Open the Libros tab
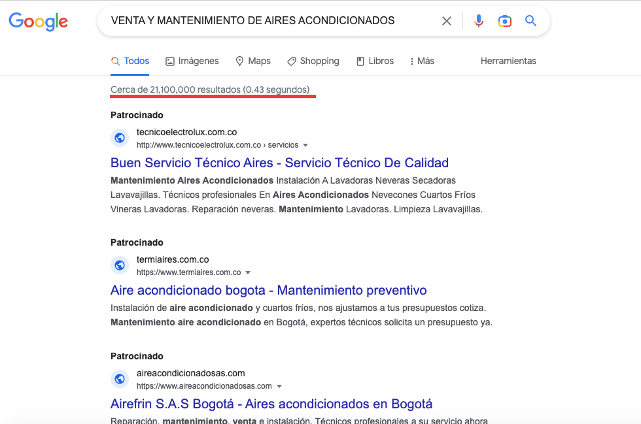The image size is (641, 424). (x=375, y=61)
